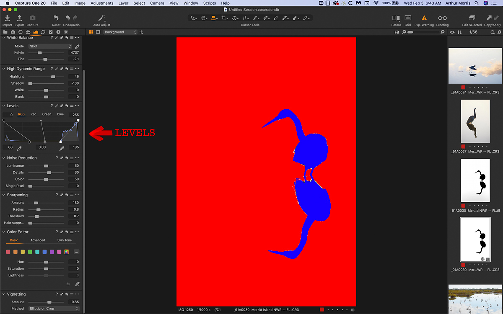Select the Erase Mask cursor tool
503x314 pixels.
(275, 18)
